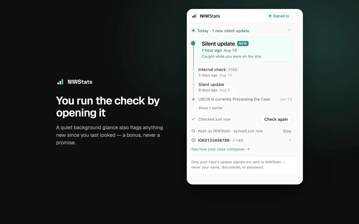Image resolution: width=359 pixels, height=224 pixels.
Task: Open the gear settings icon beside case number
Action: (x=193, y=140)
